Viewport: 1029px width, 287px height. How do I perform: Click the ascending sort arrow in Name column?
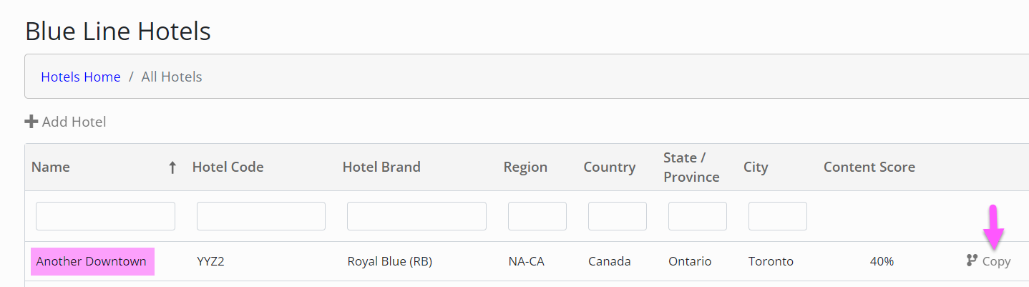tap(172, 167)
